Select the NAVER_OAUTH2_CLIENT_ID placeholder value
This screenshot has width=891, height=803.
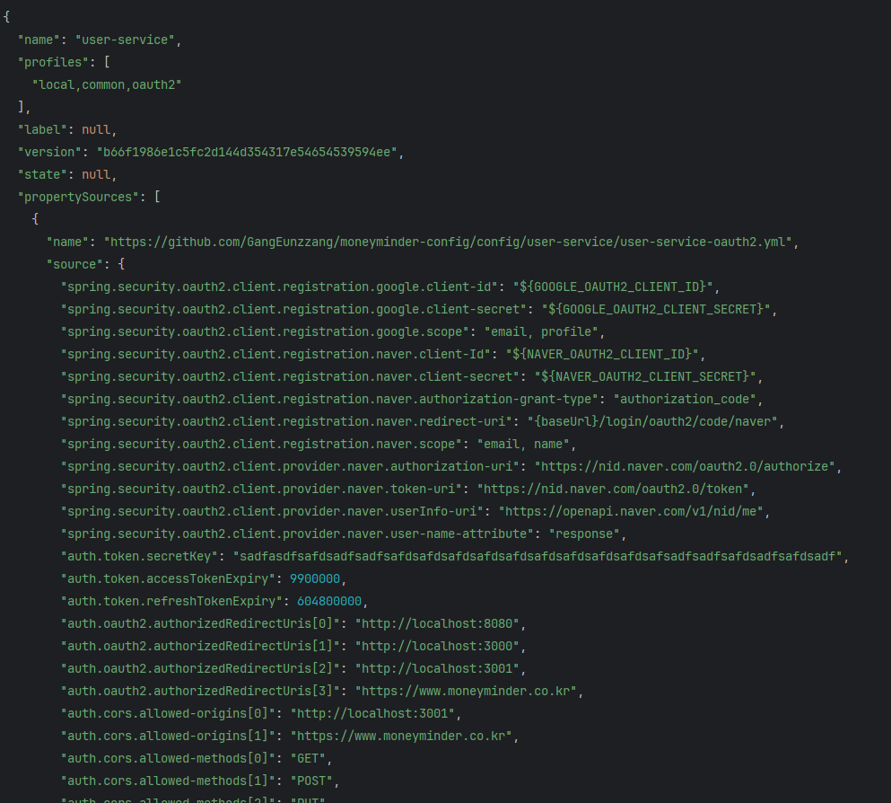pyautogui.click(x=602, y=354)
